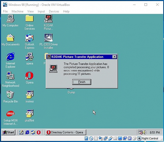Launch Opera from Quick Launch bar

pos(39,132)
